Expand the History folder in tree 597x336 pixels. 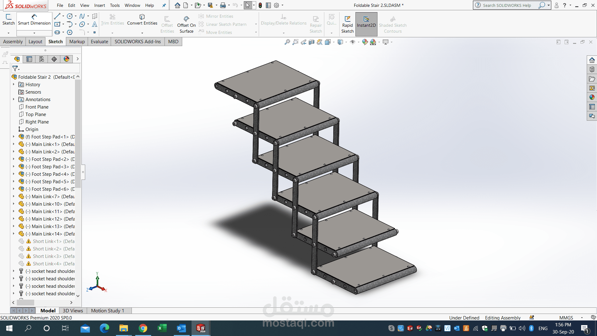click(x=14, y=84)
